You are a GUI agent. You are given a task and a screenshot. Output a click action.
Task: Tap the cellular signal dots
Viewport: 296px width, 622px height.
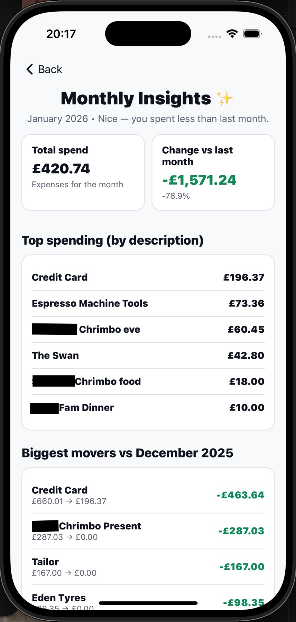214,36
